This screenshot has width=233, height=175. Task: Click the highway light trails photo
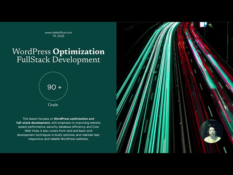coord(175,87)
